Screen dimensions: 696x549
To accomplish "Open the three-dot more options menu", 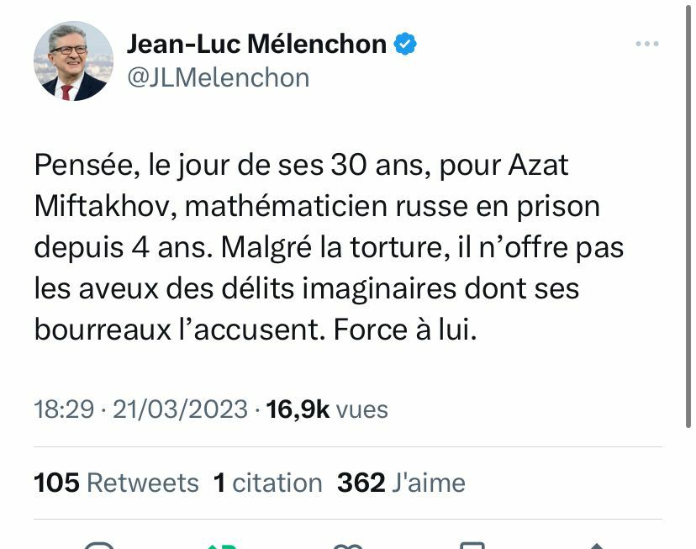I will point(646,44).
